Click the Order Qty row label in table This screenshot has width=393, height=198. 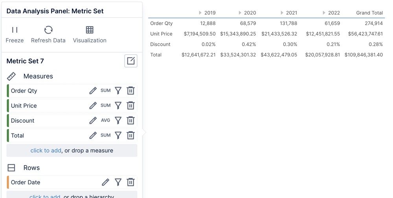(x=162, y=23)
